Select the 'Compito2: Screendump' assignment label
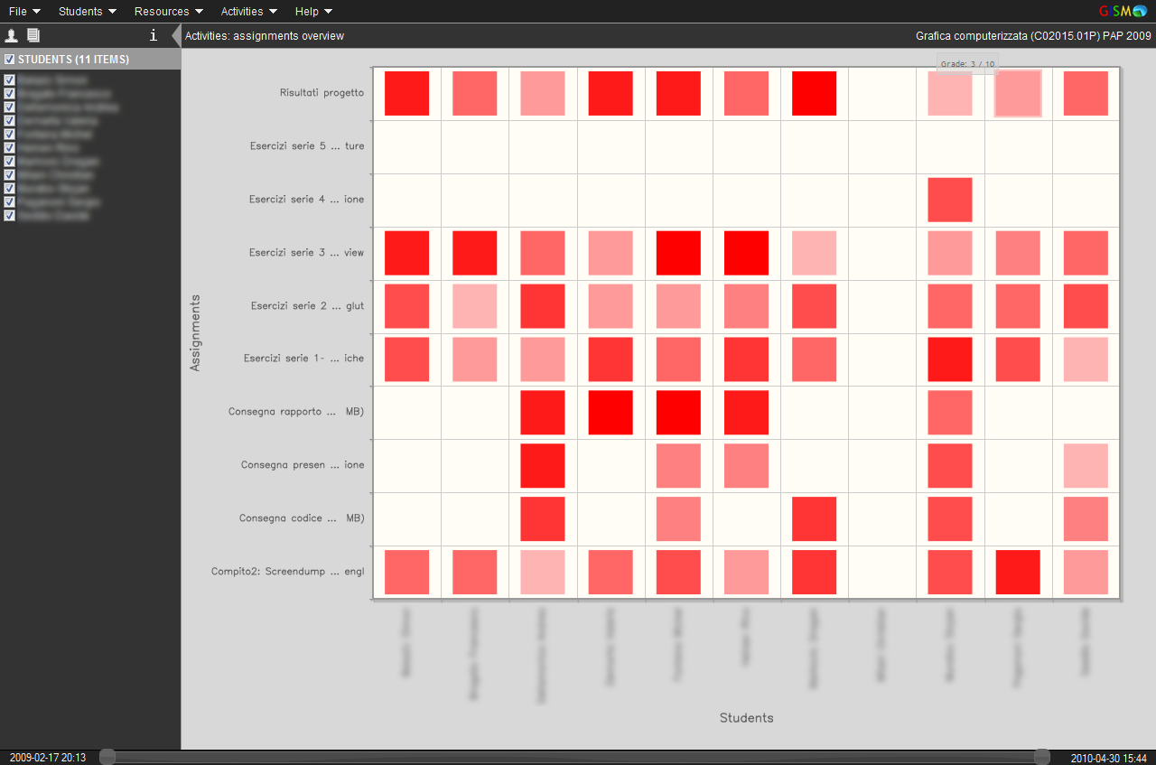 pyautogui.click(x=287, y=572)
